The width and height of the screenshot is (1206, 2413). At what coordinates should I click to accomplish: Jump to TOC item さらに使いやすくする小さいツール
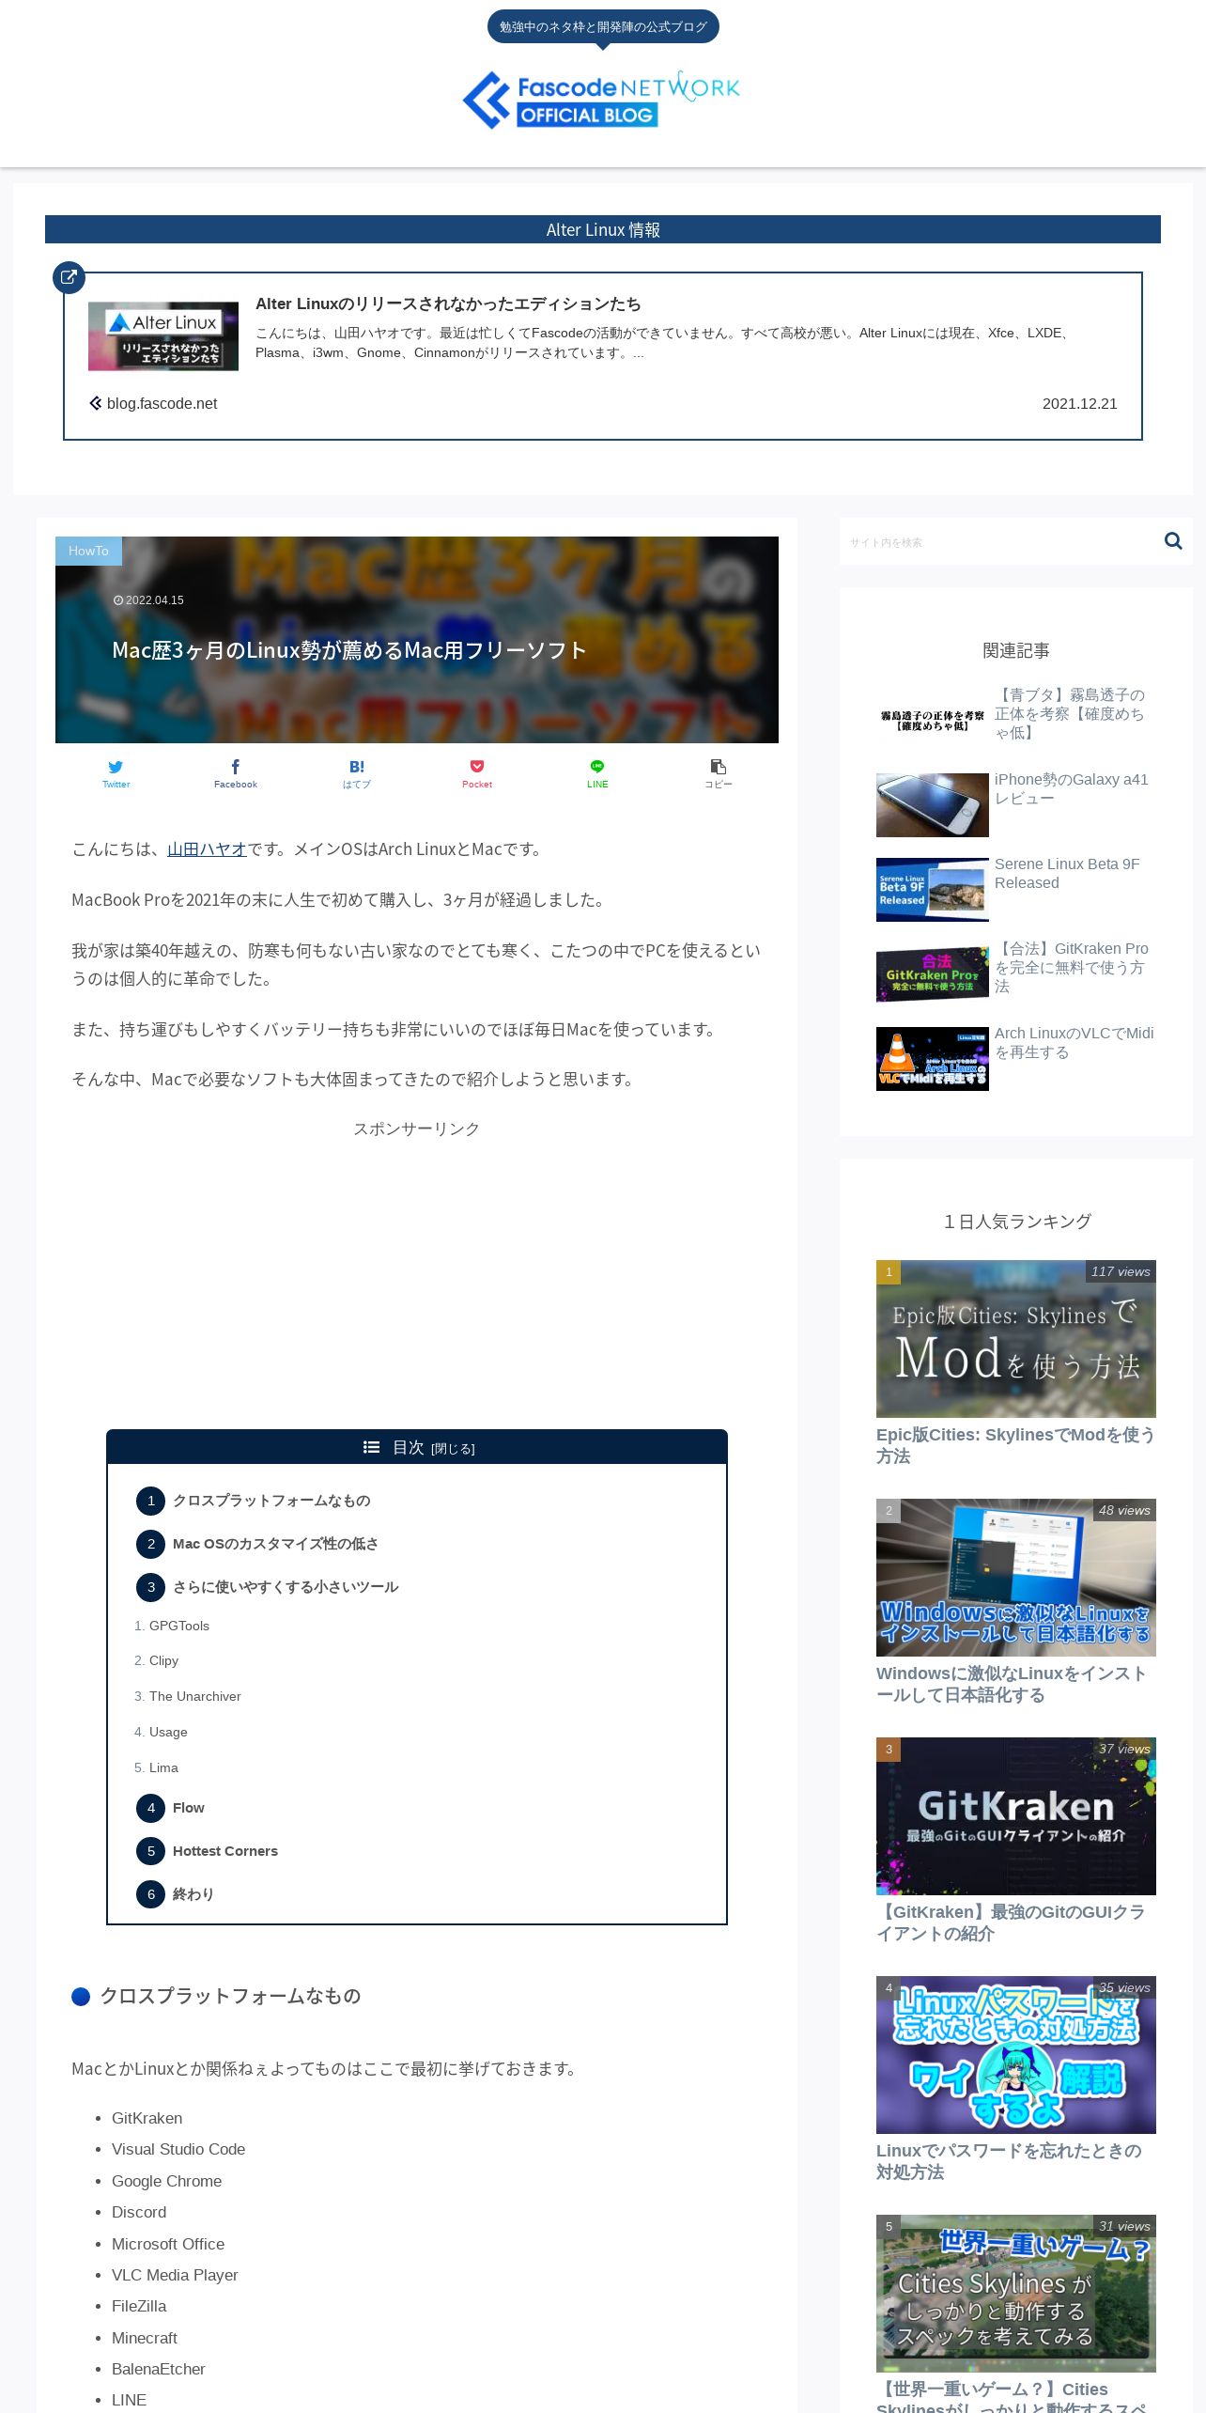pyautogui.click(x=286, y=1587)
